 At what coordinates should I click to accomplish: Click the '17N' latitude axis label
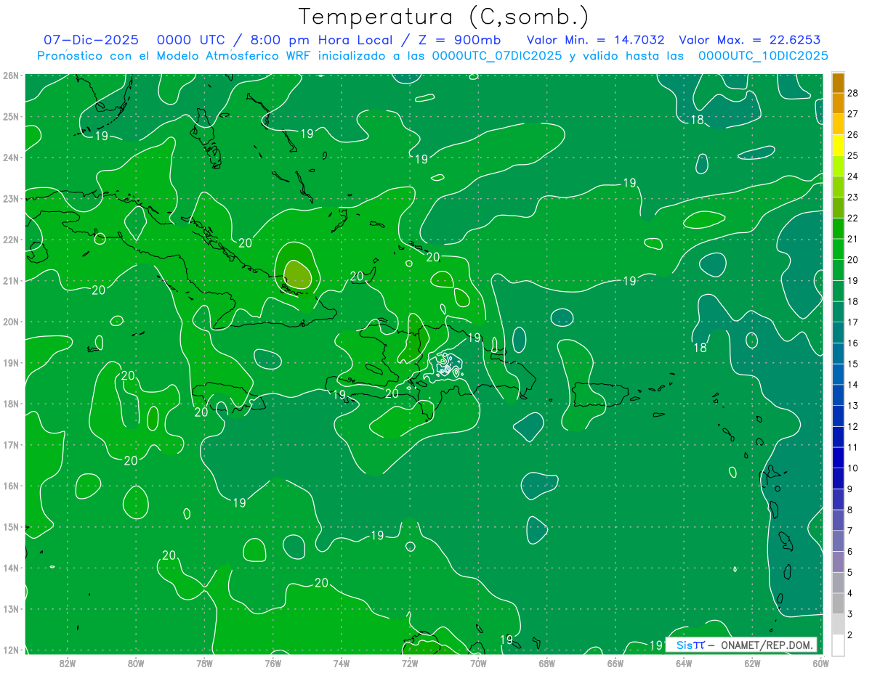click(x=11, y=444)
